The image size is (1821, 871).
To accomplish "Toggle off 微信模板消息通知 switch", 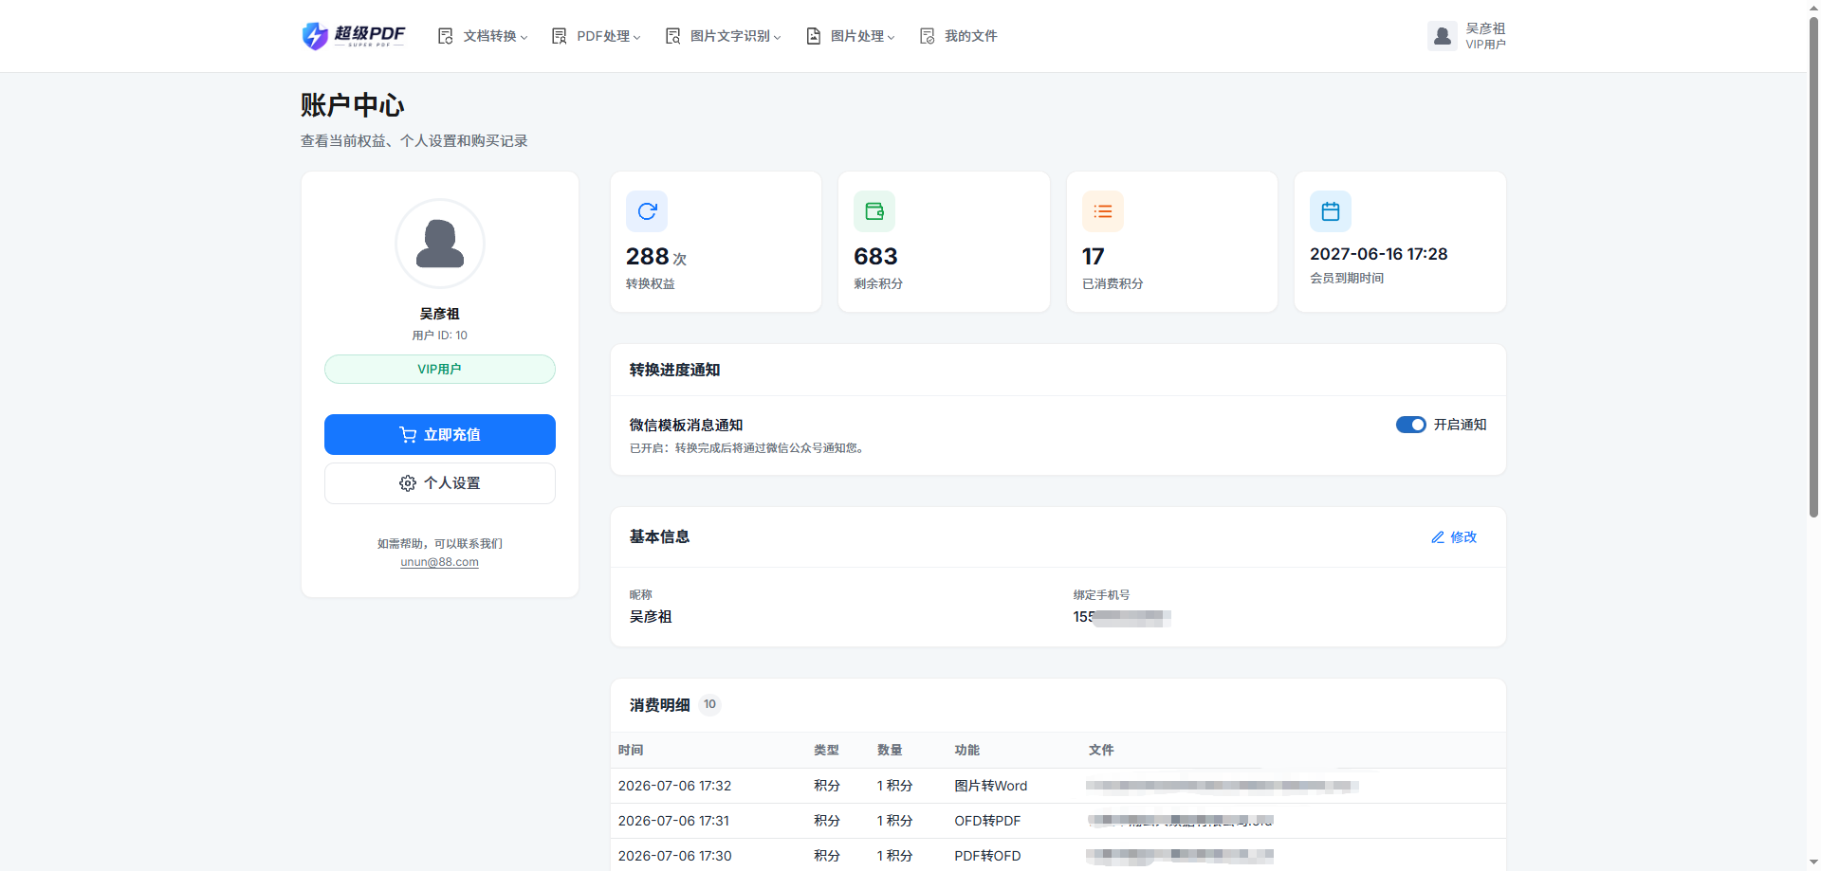I will click(1410, 425).
